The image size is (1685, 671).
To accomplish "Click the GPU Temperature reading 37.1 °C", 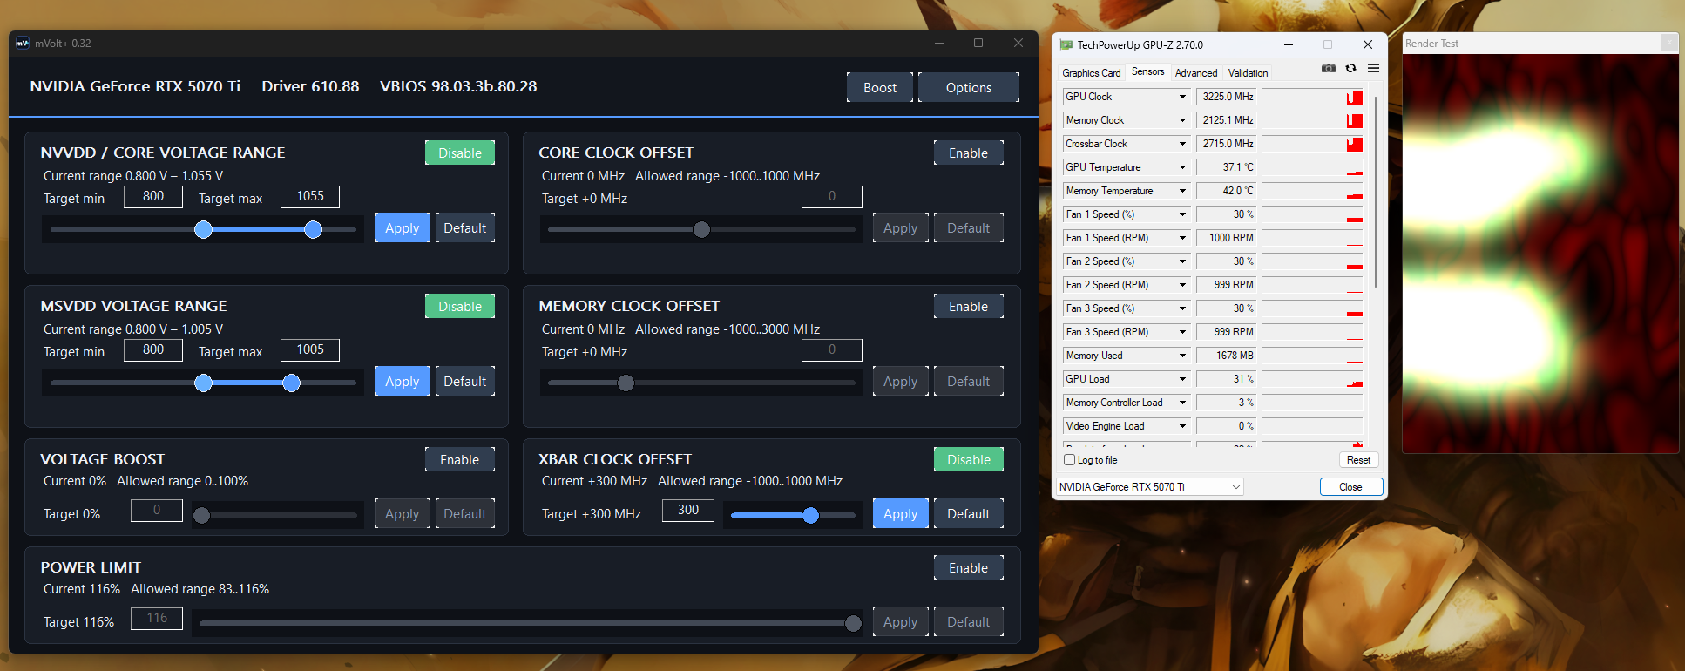I will 1227,167.
